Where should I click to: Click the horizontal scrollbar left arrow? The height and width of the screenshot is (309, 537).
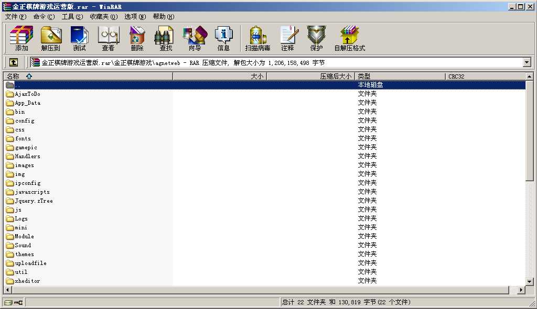7,290
